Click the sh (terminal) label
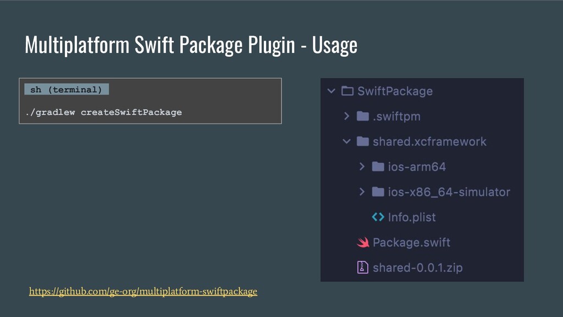The image size is (563, 317). click(x=67, y=90)
